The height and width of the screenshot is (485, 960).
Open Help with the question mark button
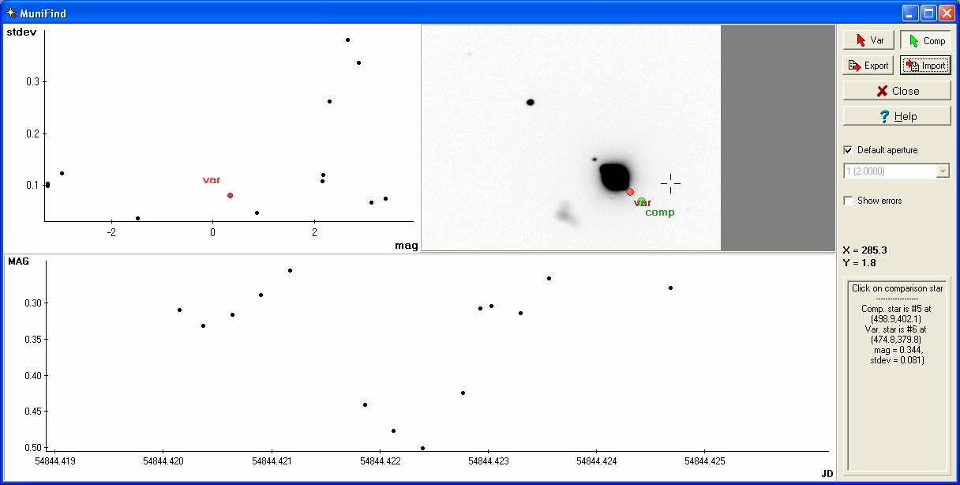896,116
